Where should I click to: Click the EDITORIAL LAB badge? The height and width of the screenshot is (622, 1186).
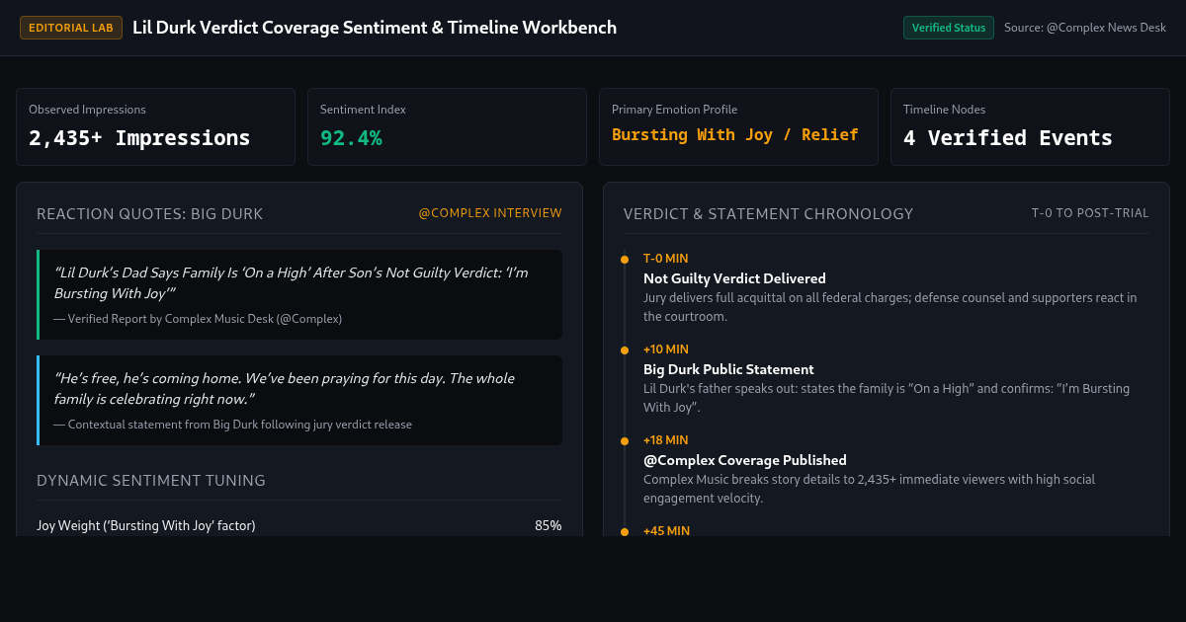point(71,28)
